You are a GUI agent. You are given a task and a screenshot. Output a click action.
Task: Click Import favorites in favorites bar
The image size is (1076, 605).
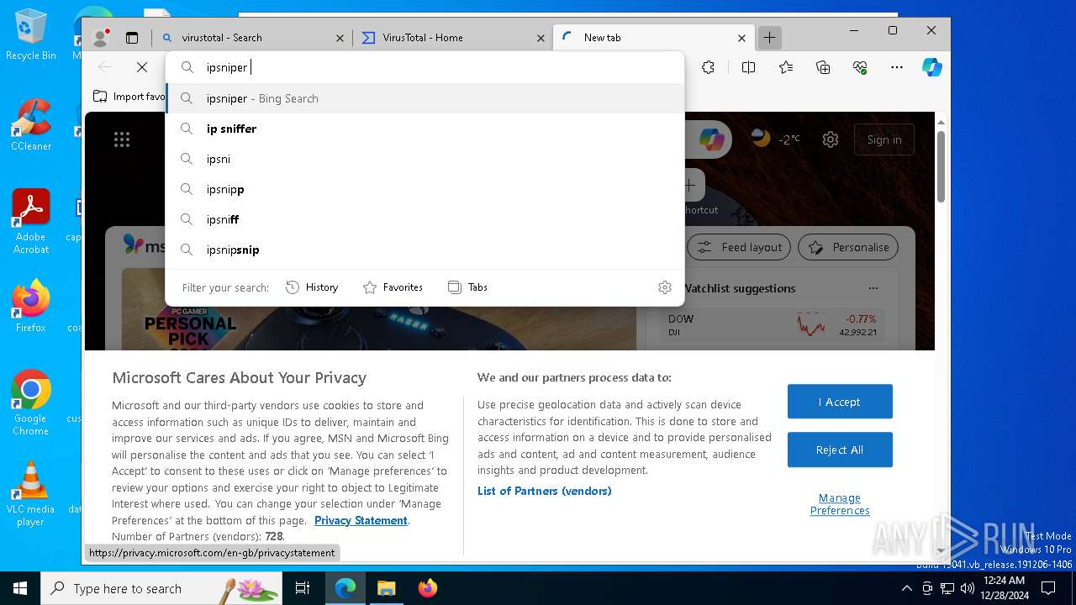[129, 97]
